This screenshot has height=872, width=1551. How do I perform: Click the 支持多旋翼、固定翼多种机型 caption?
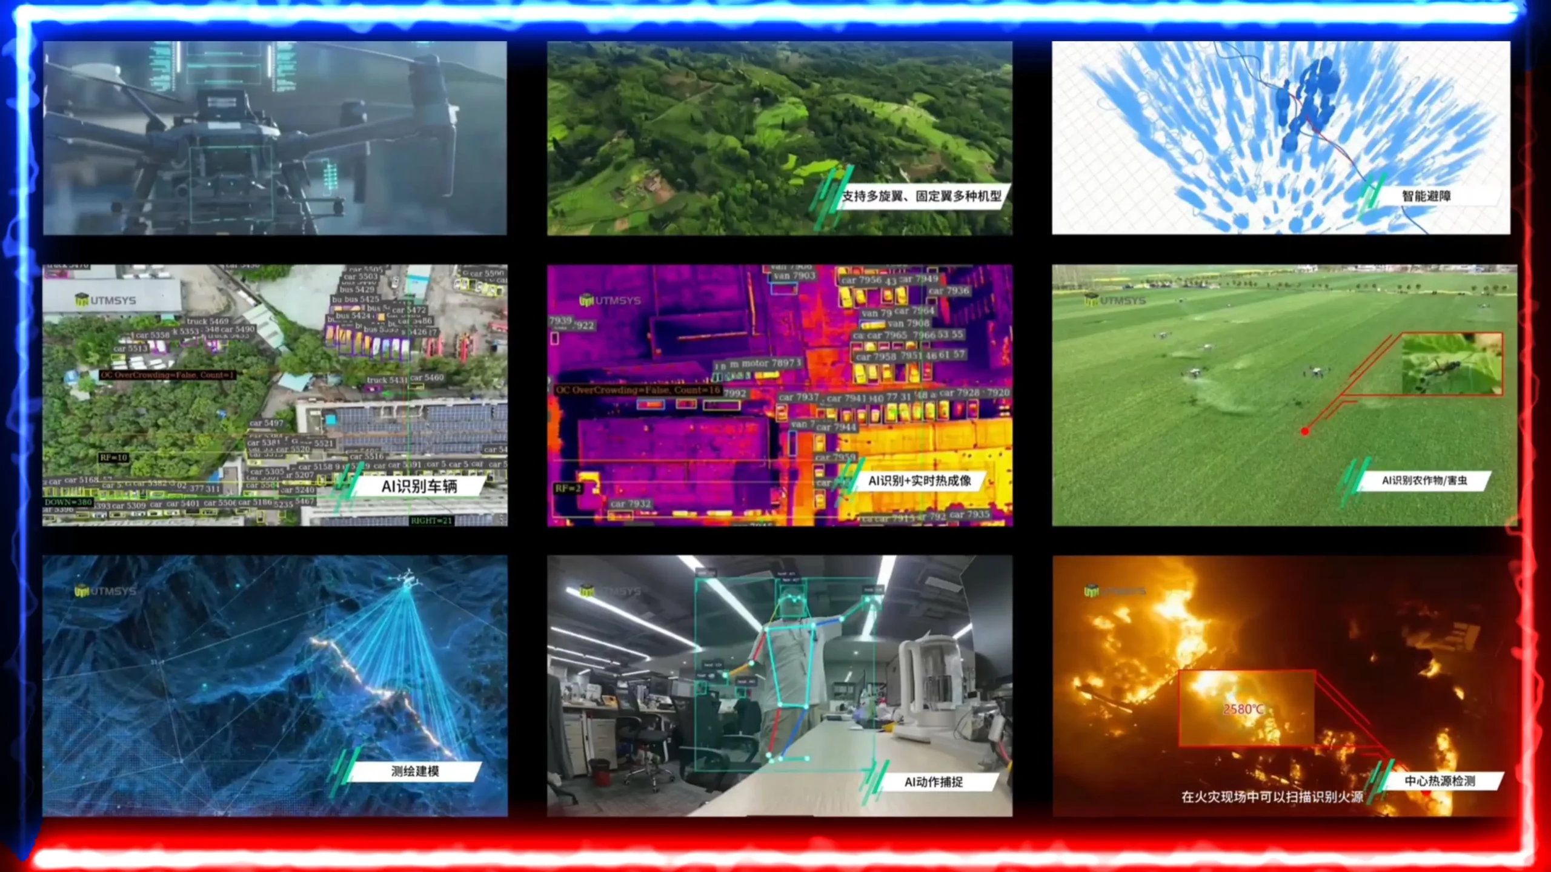[x=921, y=196]
